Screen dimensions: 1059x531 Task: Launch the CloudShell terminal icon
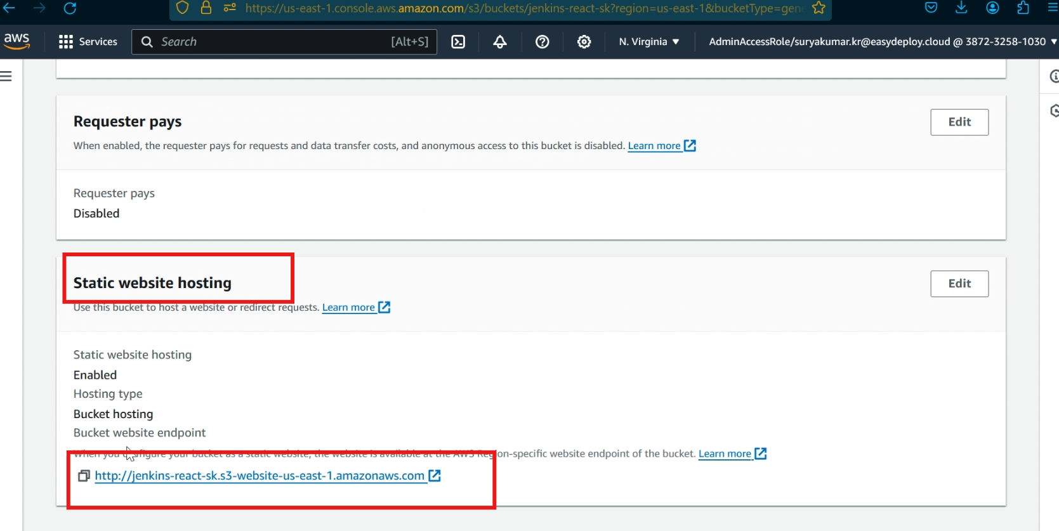458,42
